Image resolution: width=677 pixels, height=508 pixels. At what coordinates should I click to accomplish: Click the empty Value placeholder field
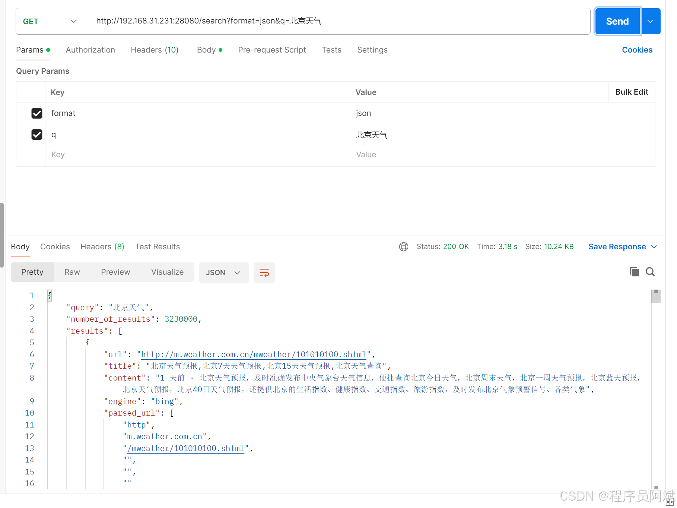tap(502, 155)
